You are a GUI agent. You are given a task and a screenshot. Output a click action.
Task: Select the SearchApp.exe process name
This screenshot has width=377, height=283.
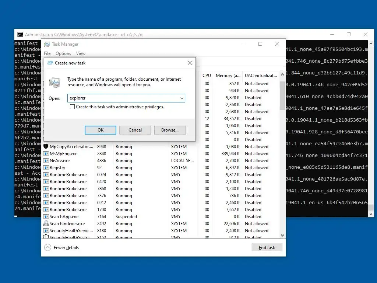point(64,216)
